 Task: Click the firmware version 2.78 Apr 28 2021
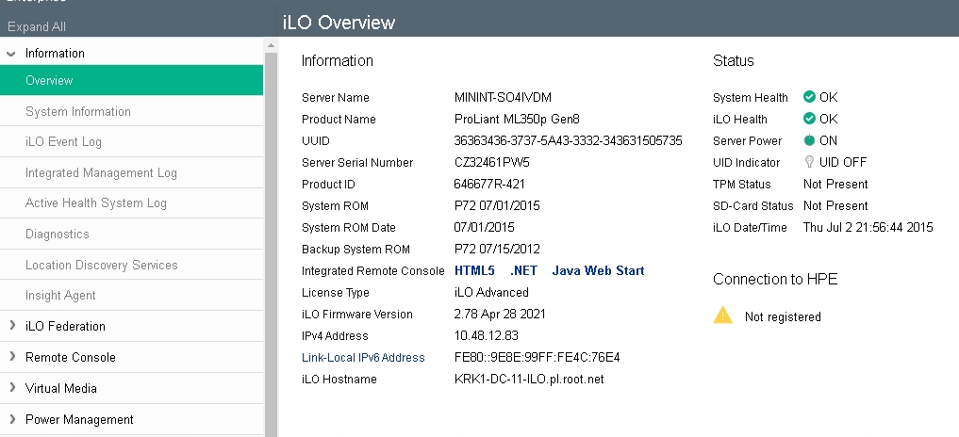click(500, 315)
